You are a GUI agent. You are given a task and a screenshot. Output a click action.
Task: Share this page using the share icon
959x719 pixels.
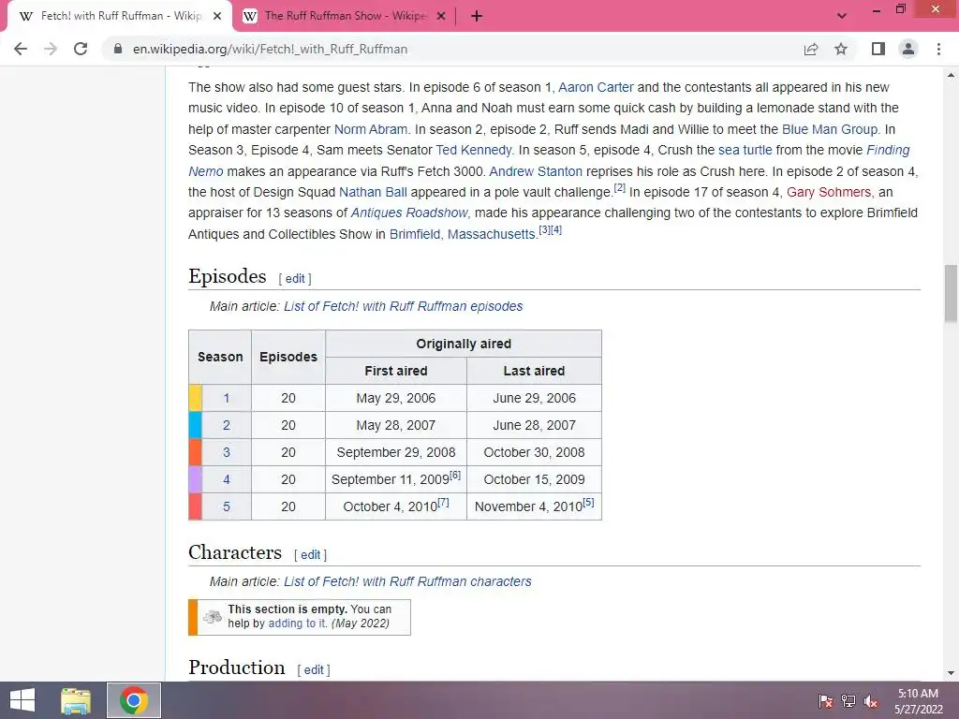pyautogui.click(x=811, y=49)
